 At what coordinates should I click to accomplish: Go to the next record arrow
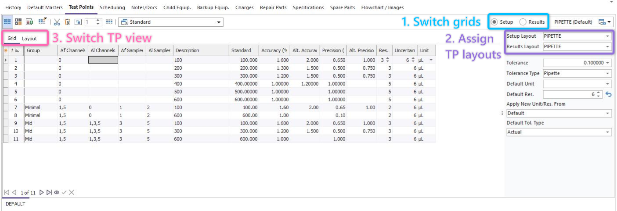41,193
